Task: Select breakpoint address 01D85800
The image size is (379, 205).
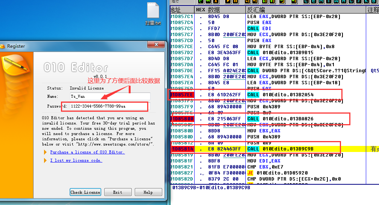Action: click(x=182, y=119)
